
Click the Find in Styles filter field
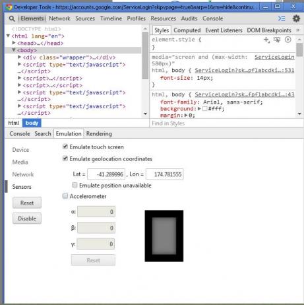(226, 123)
